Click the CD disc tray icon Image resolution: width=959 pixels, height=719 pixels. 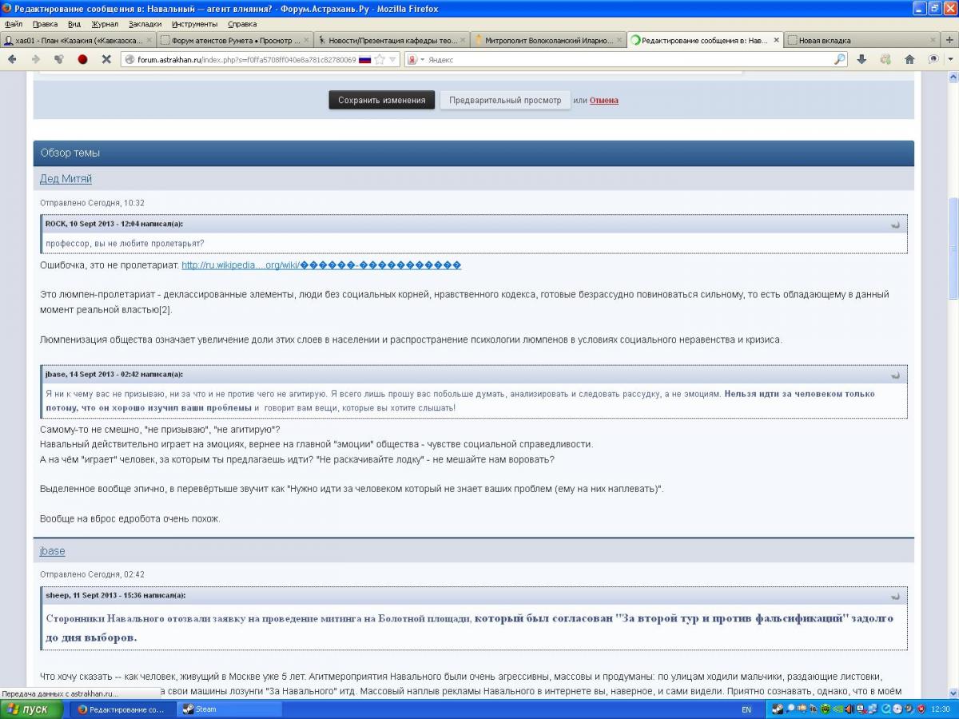pyautogui.click(x=897, y=709)
